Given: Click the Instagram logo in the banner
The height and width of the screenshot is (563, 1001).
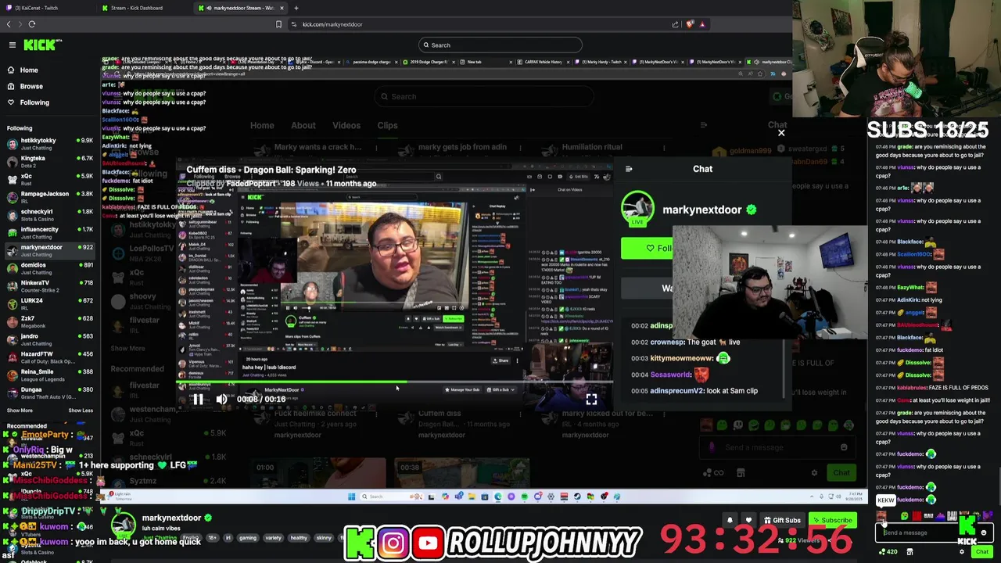Looking at the screenshot, I should click(x=393, y=543).
